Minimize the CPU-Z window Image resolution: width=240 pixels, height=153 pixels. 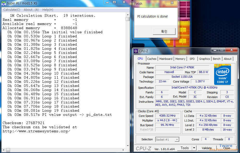(215, 50)
